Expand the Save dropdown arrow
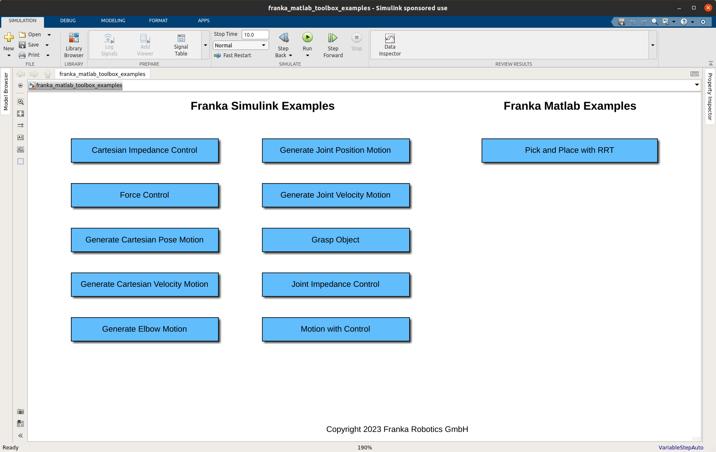The height and width of the screenshot is (452, 716). (x=47, y=45)
